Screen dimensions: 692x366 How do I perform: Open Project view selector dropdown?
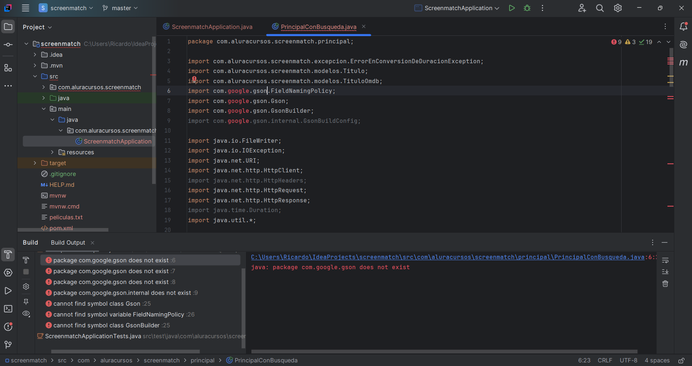click(x=37, y=27)
